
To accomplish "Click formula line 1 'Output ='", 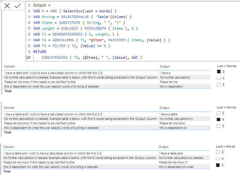I will (x=42, y=5).
